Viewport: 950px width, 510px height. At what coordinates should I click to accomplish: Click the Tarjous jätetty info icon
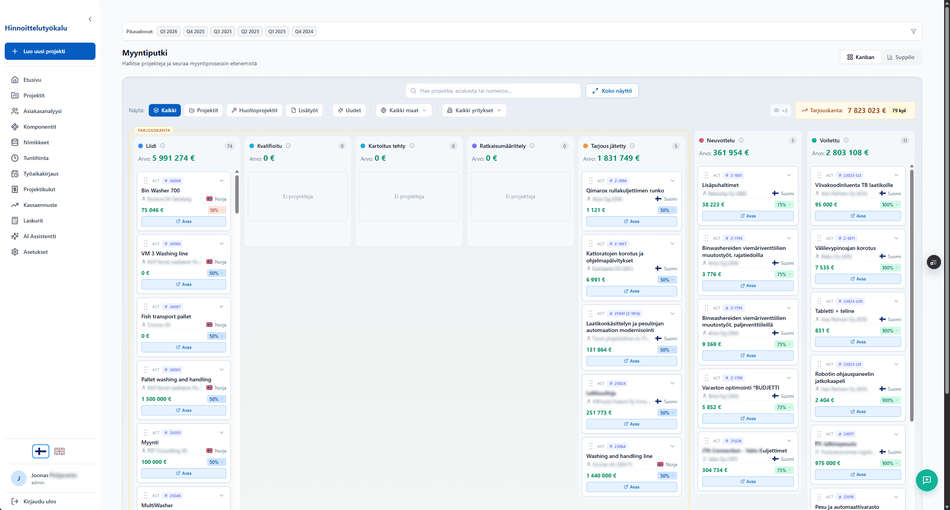coord(633,146)
